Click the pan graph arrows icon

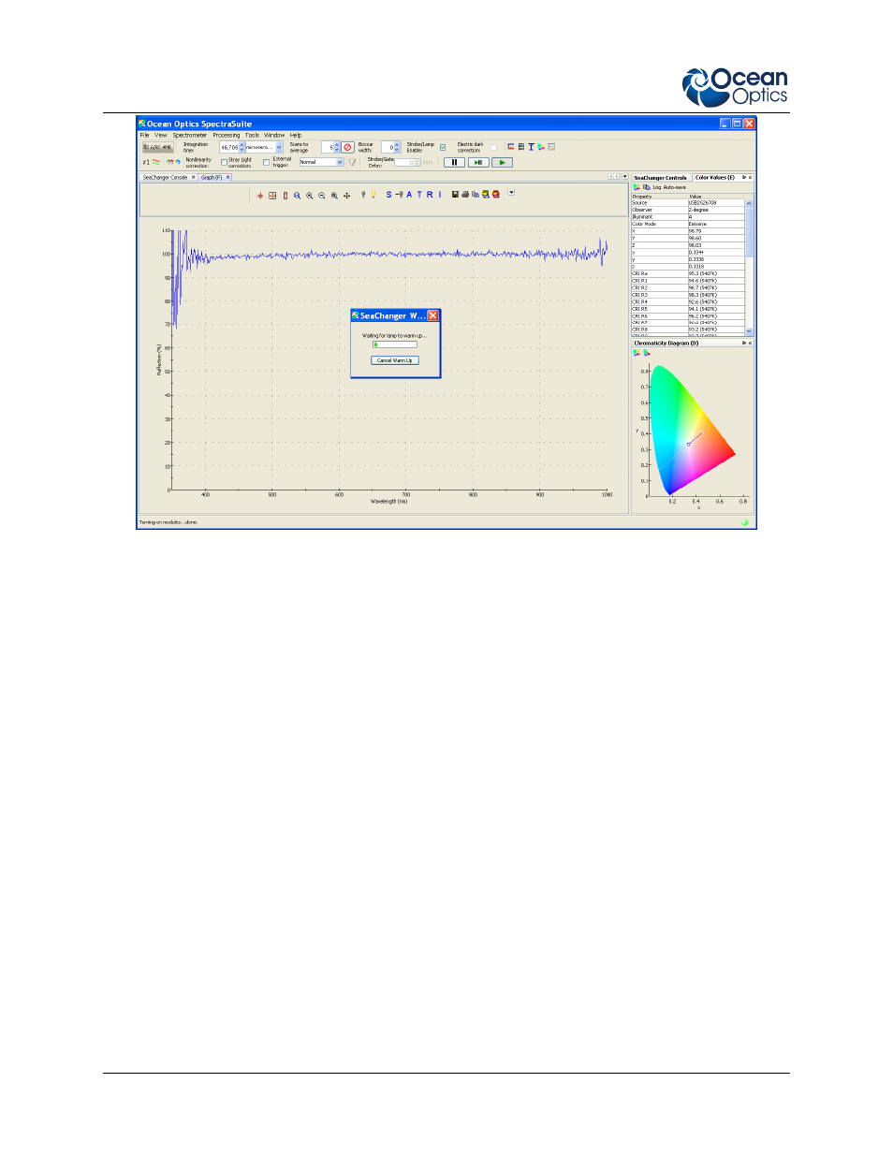346,196
